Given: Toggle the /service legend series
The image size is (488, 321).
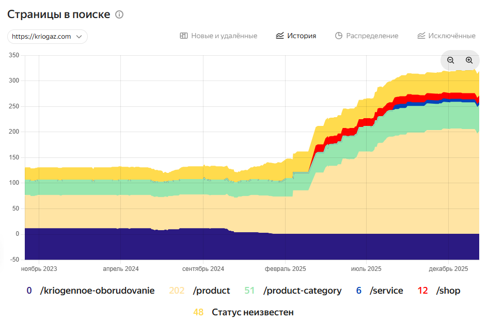Looking at the screenshot, I should pos(386,291).
